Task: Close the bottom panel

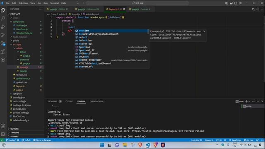Action: point(262,101)
